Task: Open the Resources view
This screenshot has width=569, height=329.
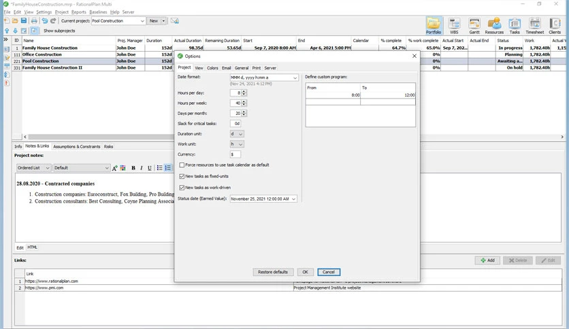Action: [x=494, y=25]
